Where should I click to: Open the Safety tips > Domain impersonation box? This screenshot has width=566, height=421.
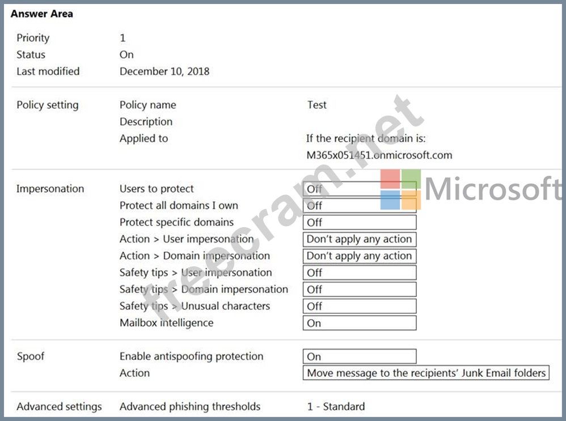[x=359, y=290]
